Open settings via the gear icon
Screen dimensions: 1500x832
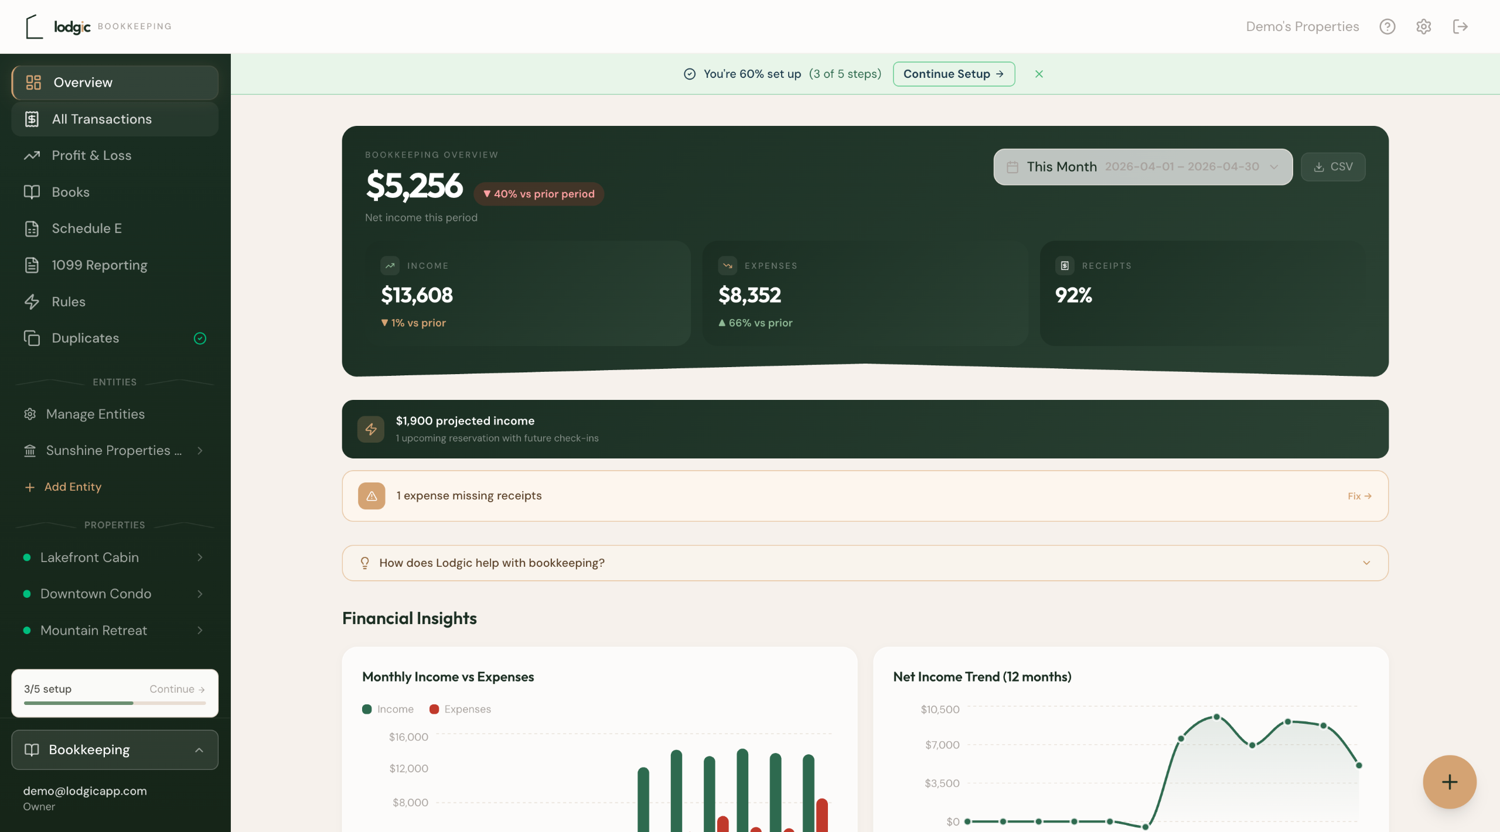tap(1423, 26)
